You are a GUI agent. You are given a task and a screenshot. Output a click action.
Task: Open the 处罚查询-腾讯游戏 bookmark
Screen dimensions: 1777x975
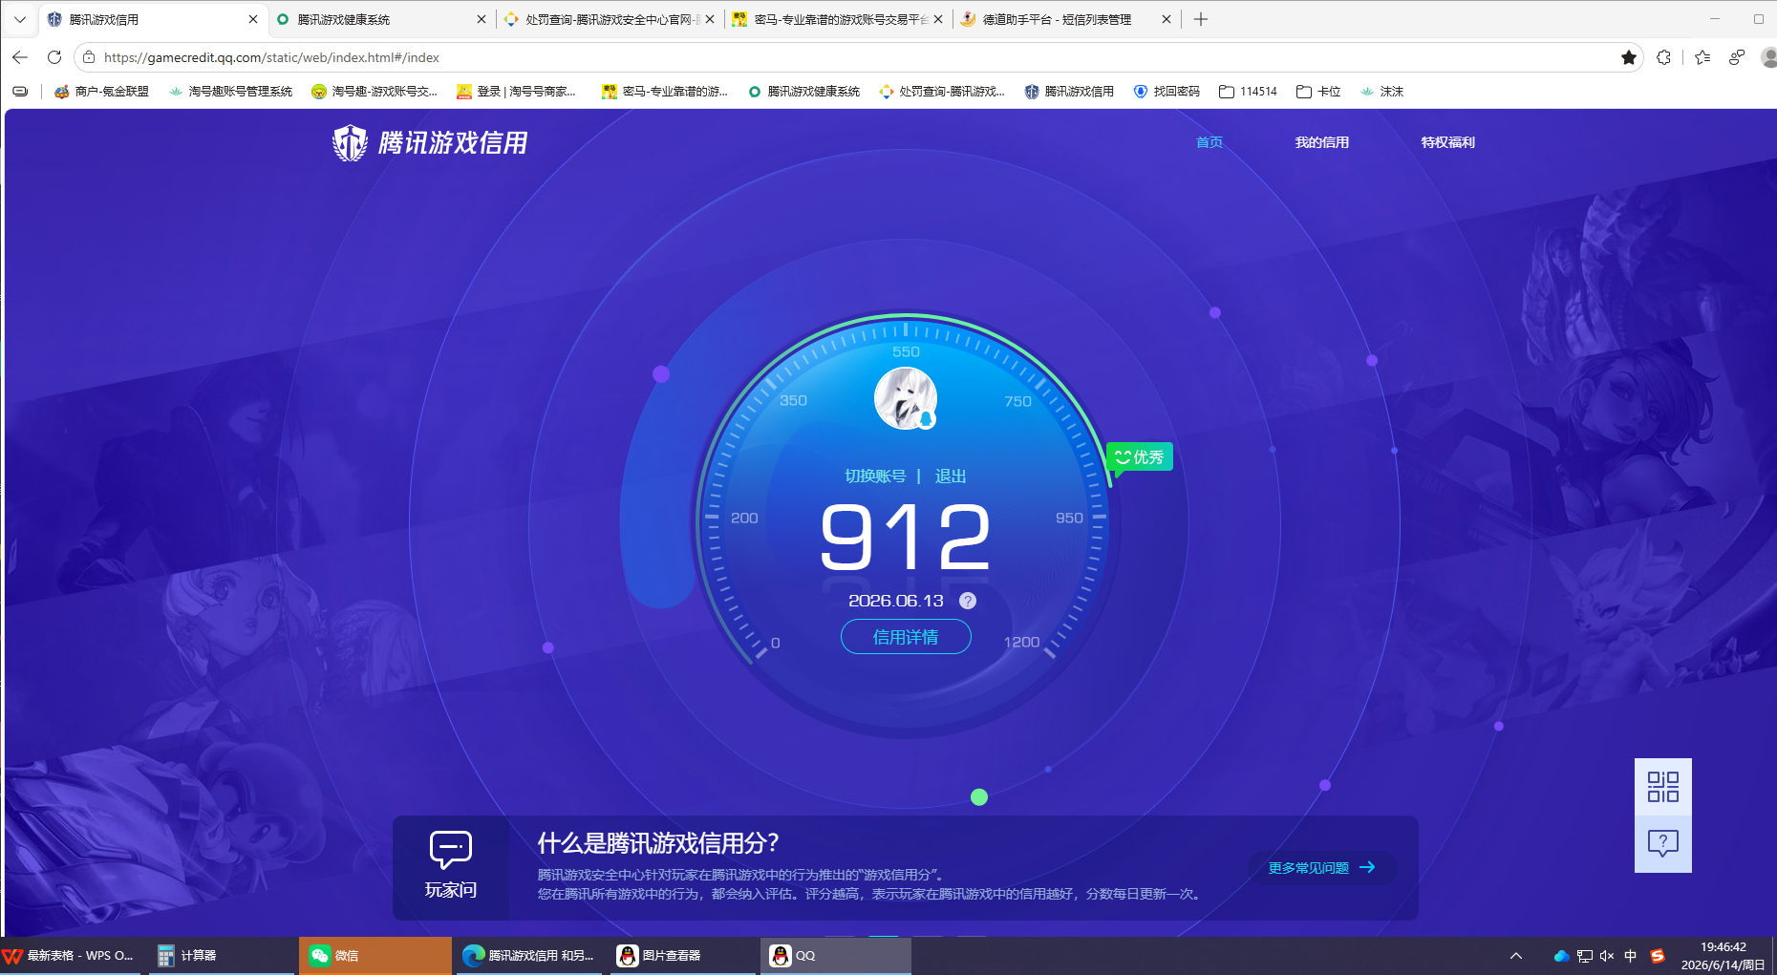pyautogui.click(x=942, y=92)
